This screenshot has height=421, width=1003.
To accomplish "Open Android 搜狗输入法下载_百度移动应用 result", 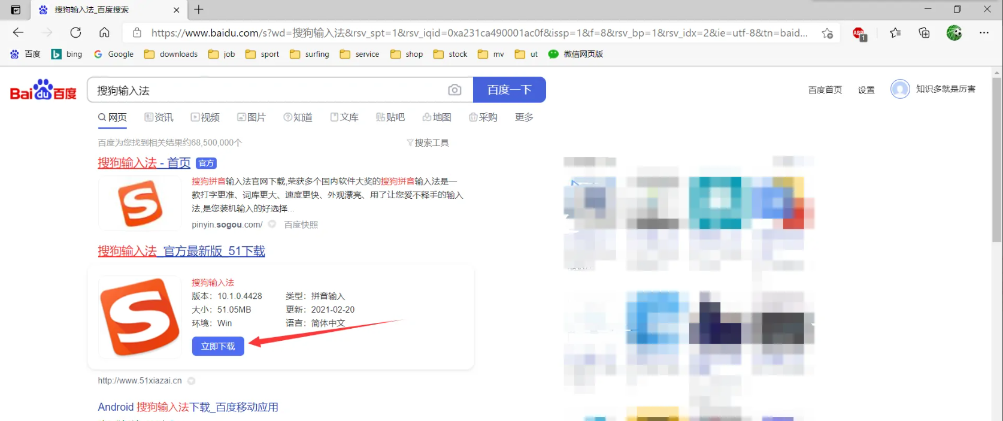I will point(188,407).
